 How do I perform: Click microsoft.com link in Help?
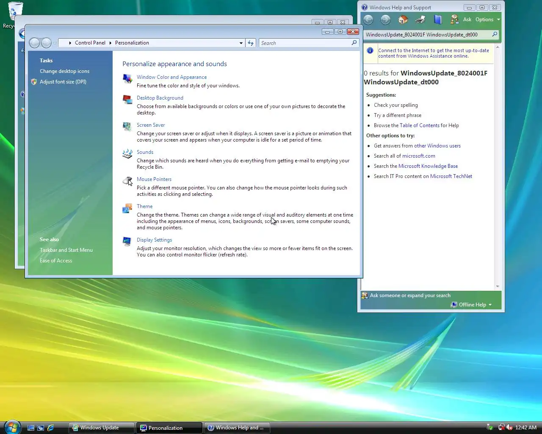419,156
